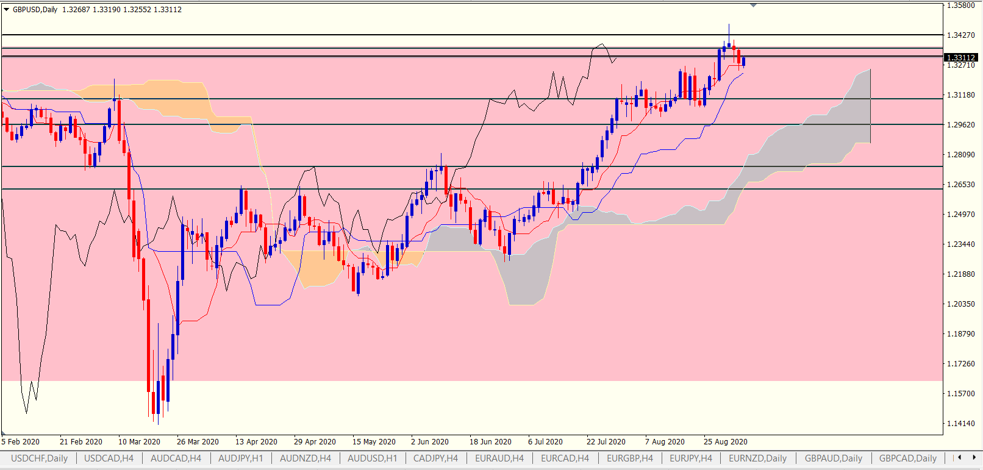Click the 1.23440 price axis label
The width and height of the screenshot is (983, 470).
(x=960, y=244)
